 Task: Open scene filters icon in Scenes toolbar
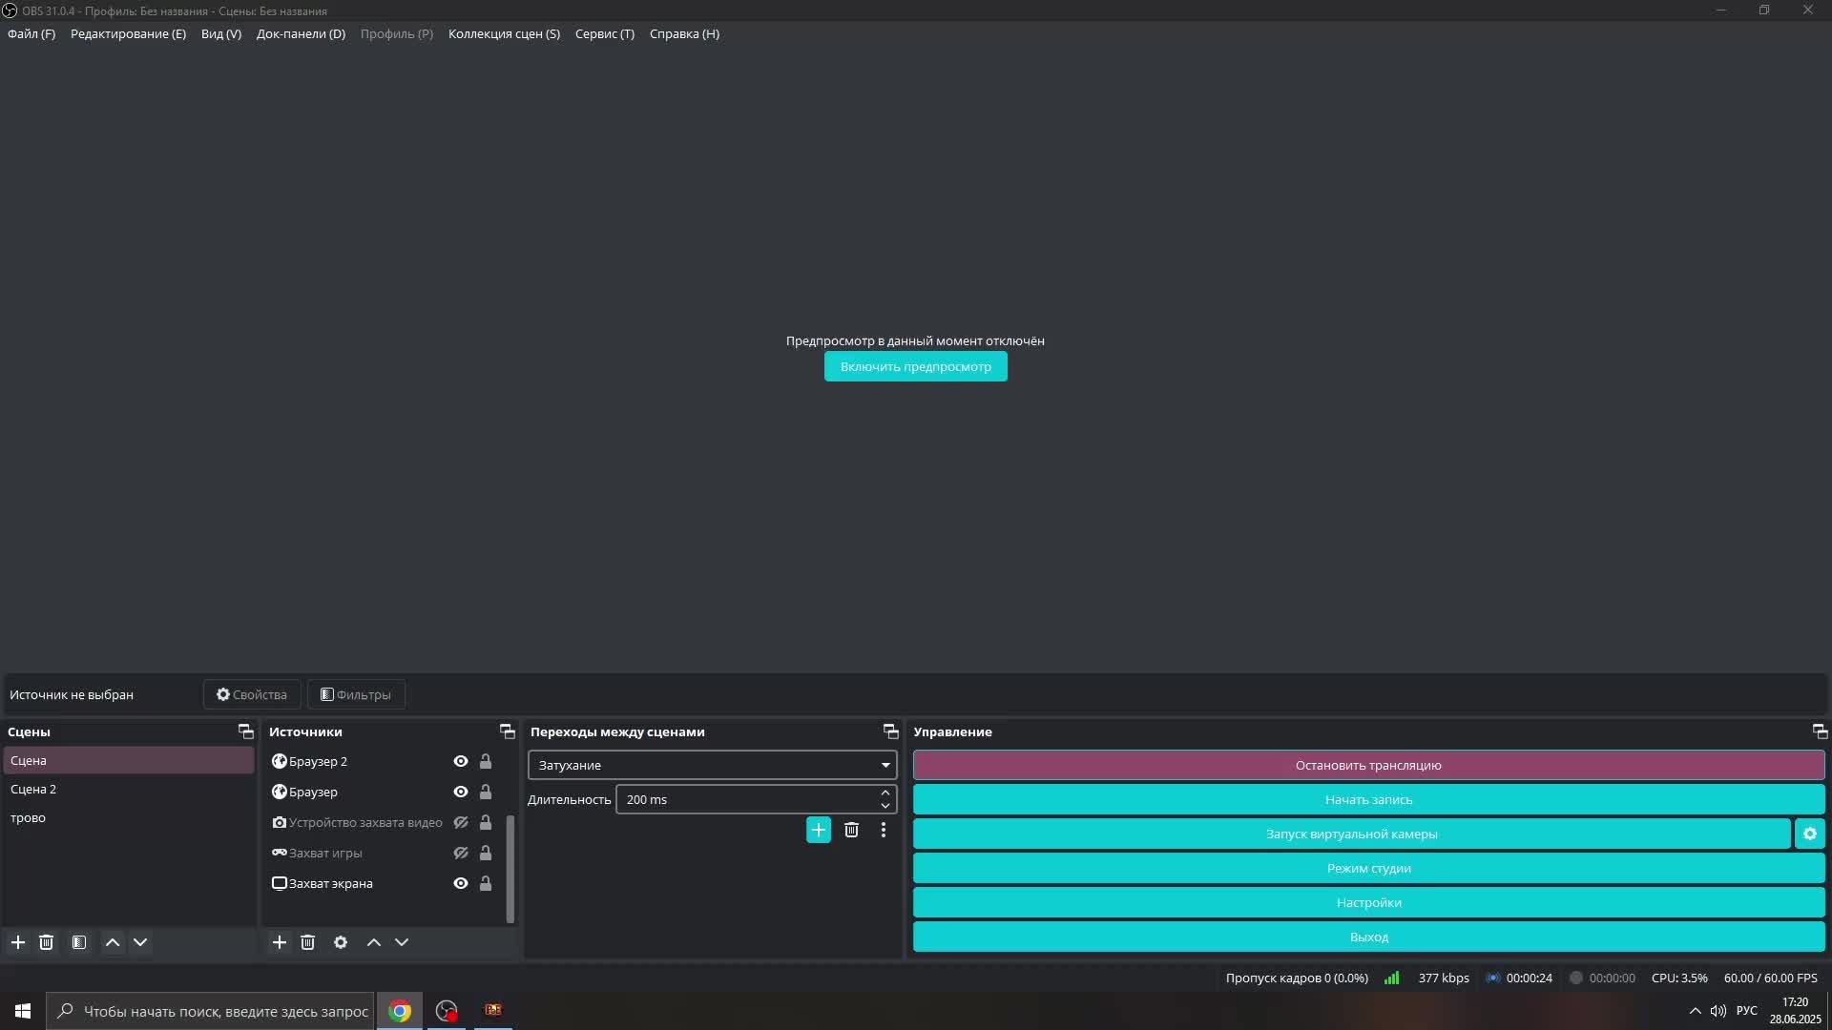click(79, 942)
